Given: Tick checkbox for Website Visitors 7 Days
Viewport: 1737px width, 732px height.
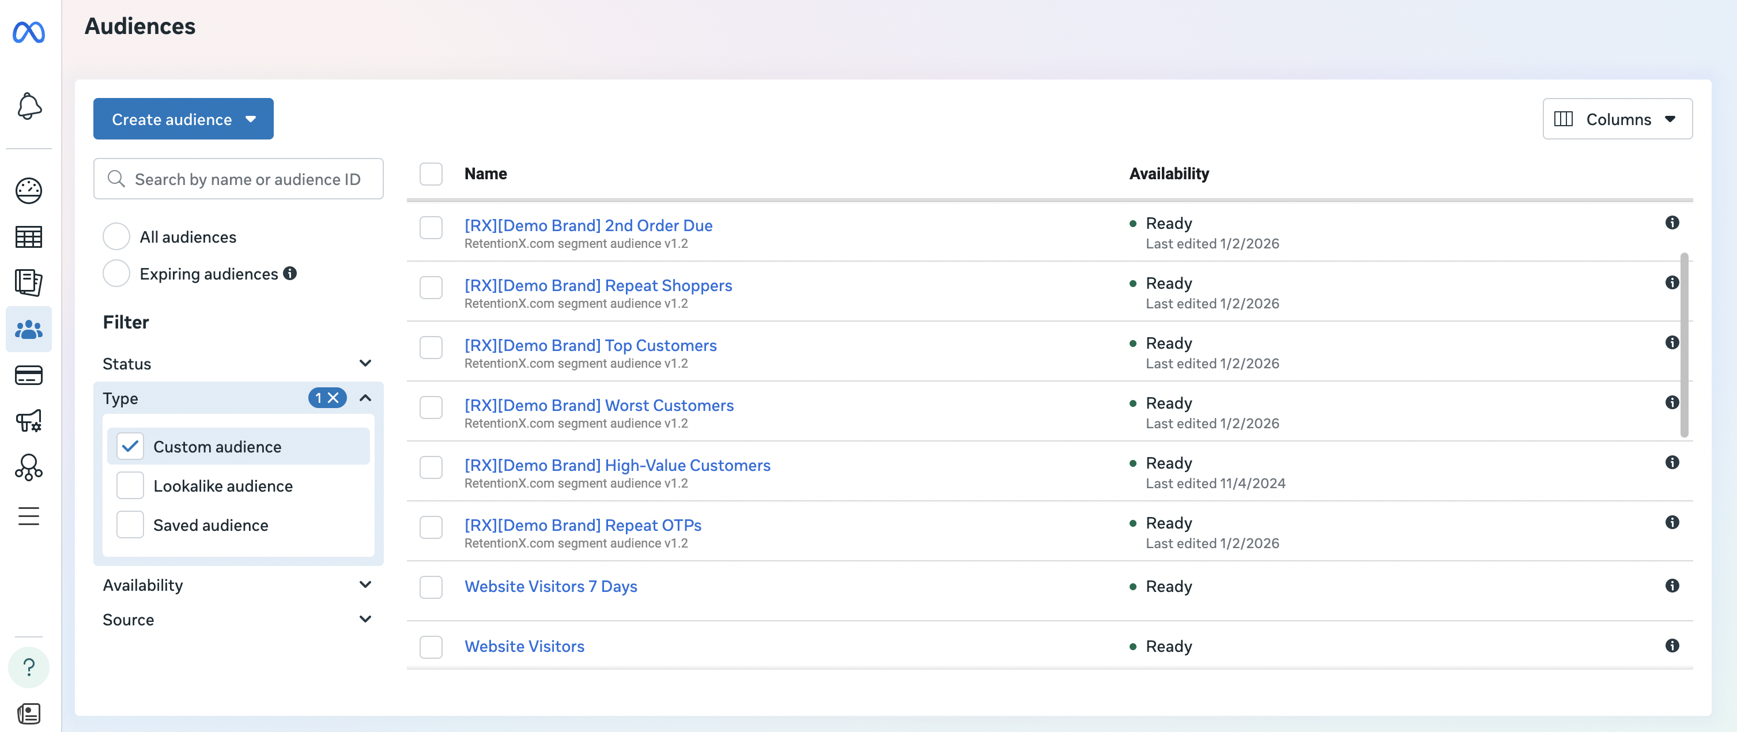Looking at the screenshot, I should [x=431, y=586].
